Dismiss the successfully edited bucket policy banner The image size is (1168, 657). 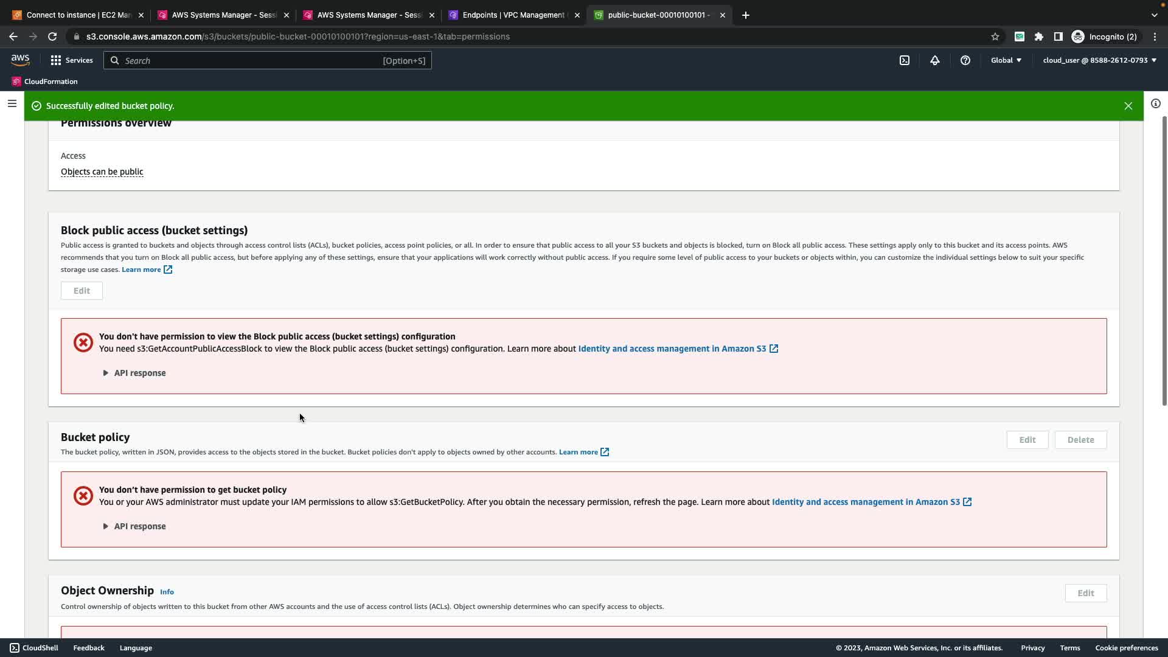tap(1128, 106)
